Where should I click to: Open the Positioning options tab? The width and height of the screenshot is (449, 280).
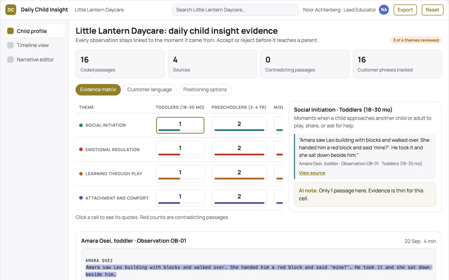[x=205, y=90]
